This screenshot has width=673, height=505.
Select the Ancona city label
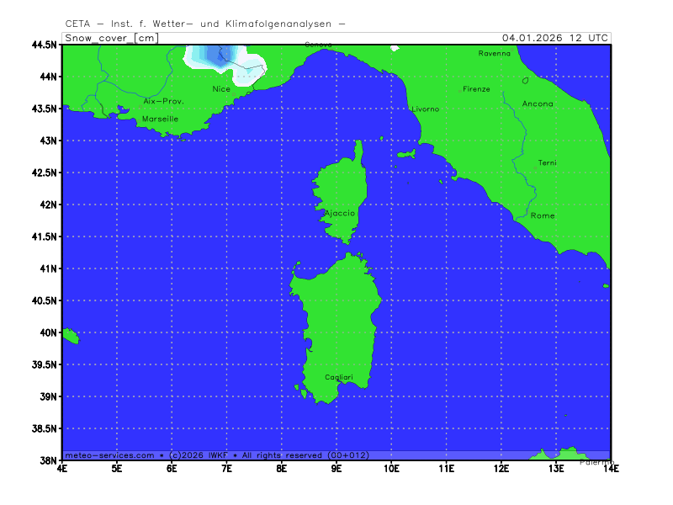538,104
